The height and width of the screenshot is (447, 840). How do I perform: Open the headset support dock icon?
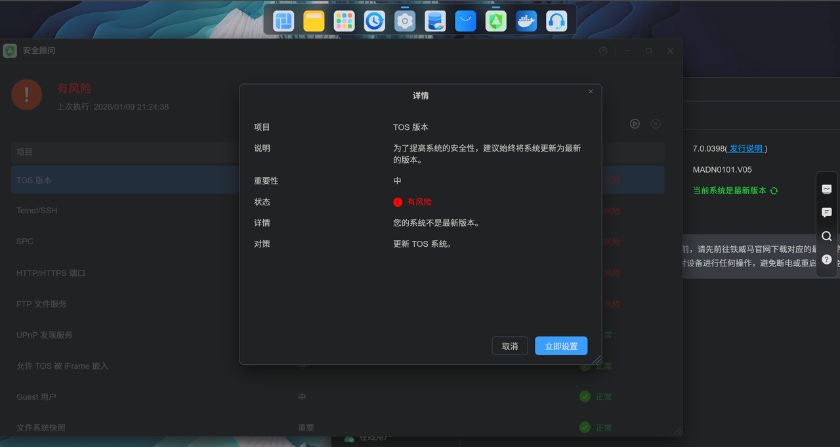click(556, 21)
